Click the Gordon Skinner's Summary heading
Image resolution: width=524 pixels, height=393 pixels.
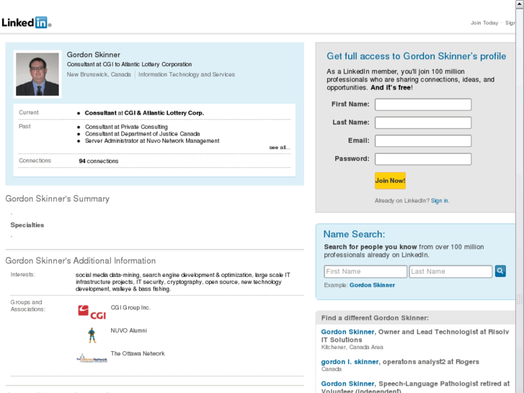(x=57, y=199)
